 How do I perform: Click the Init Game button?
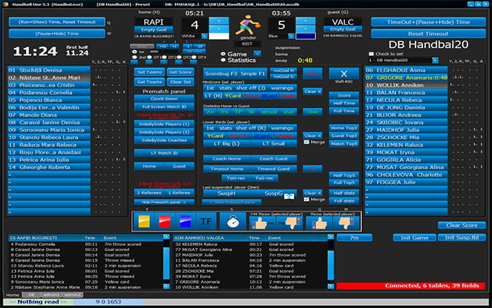click(414, 237)
